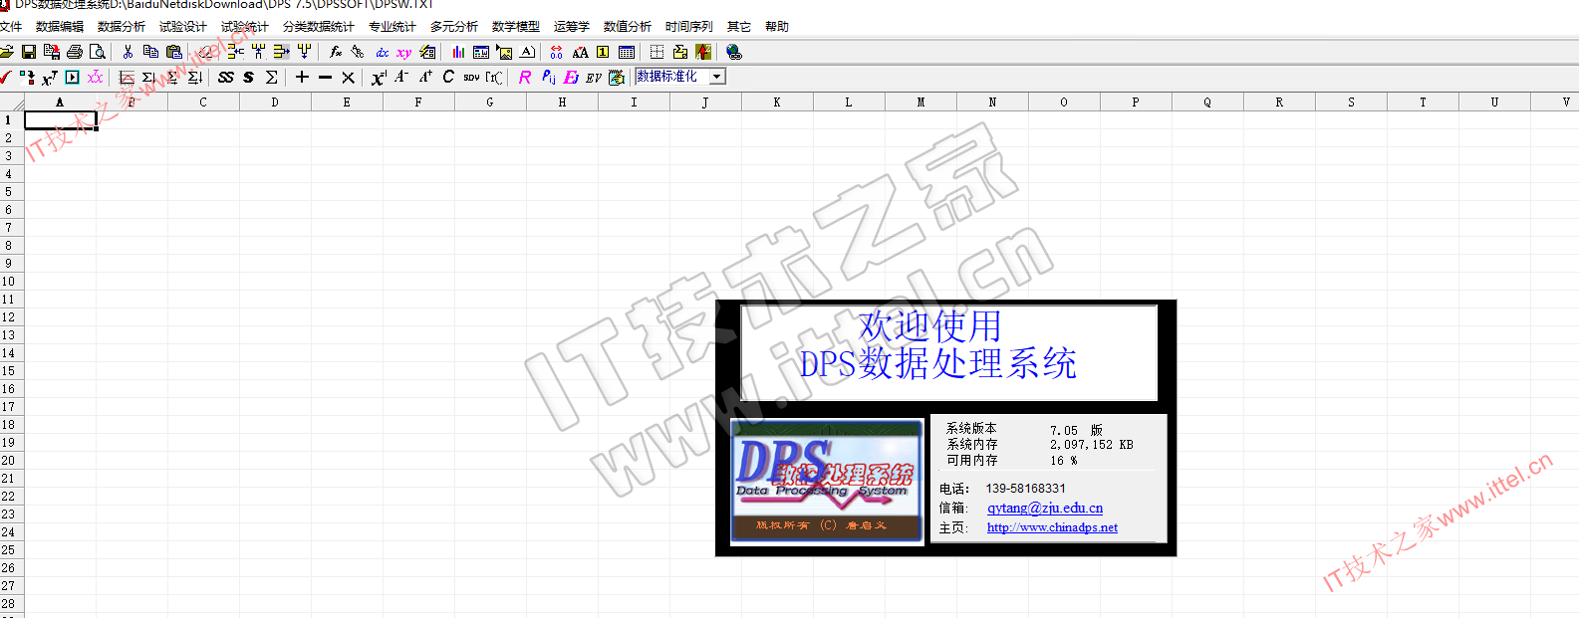Click the minus subtraction icon
Image resolution: width=1579 pixels, height=618 pixels.
point(325,77)
